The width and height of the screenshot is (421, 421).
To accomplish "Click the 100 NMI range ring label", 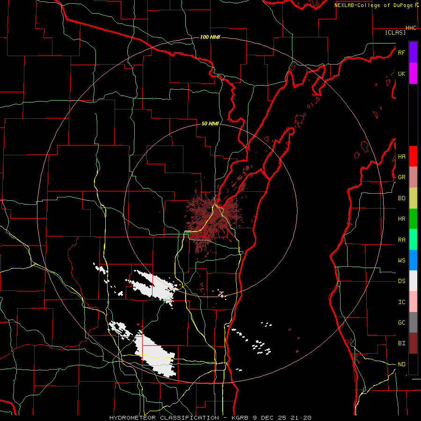I will click(210, 37).
